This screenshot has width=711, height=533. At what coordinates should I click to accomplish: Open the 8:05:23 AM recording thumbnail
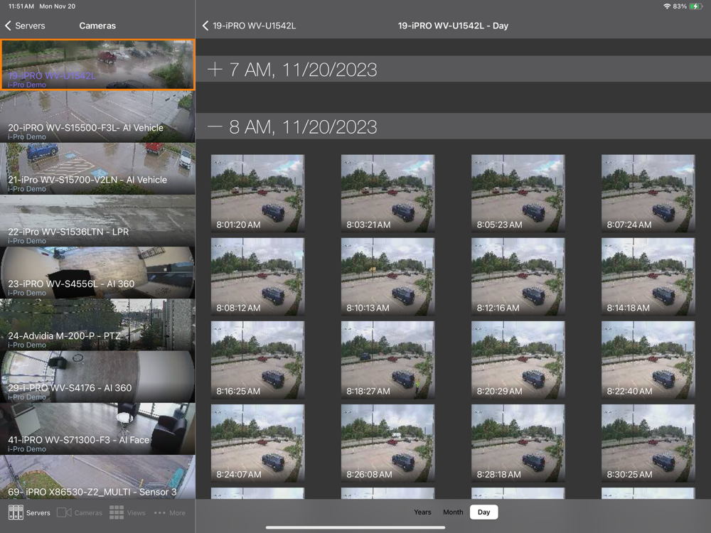518,193
